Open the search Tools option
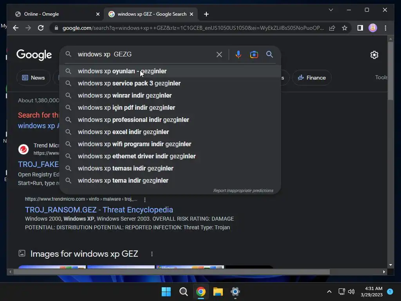This screenshot has height=301, width=401. pyautogui.click(x=381, y=77)
